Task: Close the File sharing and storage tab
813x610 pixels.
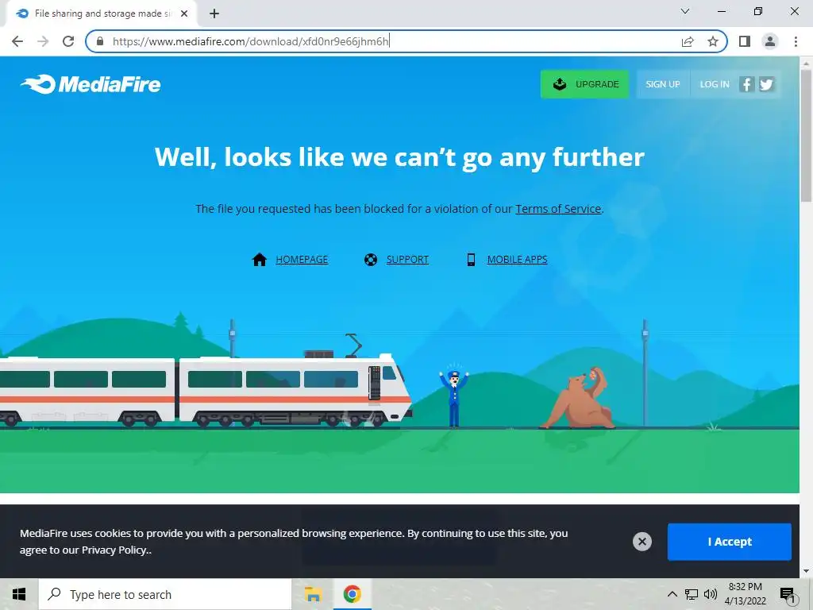Action: click(x=184, y=14)
